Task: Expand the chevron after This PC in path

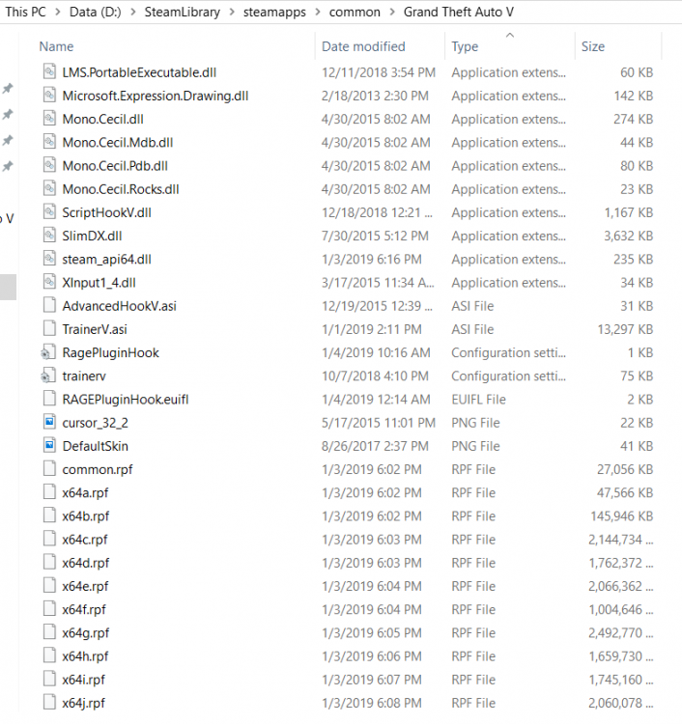Action: coord(58,12)
